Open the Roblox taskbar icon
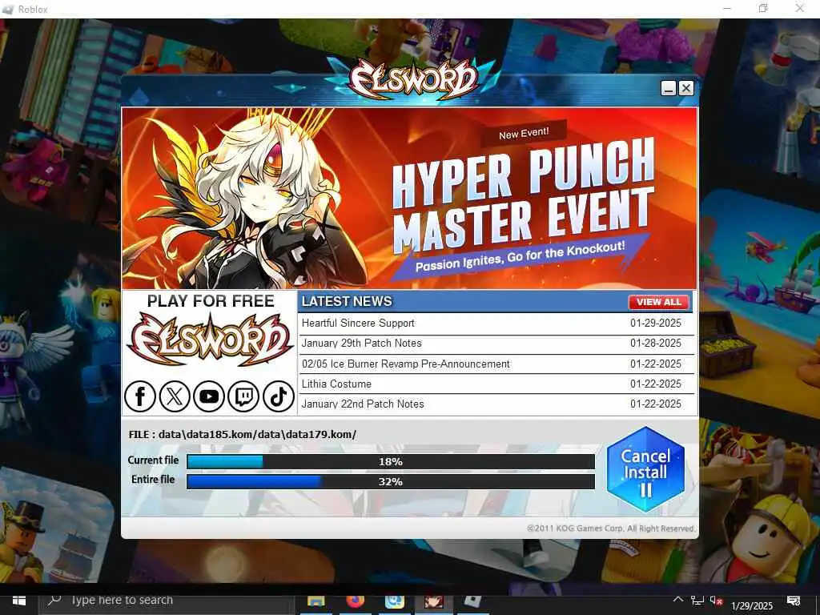820x615 pixels. pos(472,602)
